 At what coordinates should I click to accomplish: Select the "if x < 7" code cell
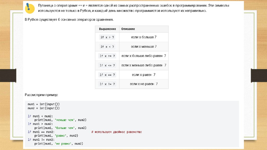107,47
